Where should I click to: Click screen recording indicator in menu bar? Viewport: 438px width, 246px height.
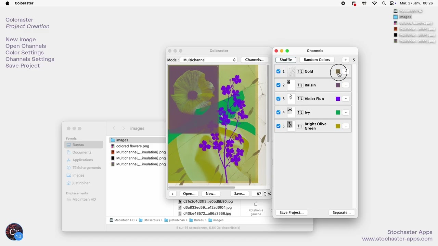[343, 3]
